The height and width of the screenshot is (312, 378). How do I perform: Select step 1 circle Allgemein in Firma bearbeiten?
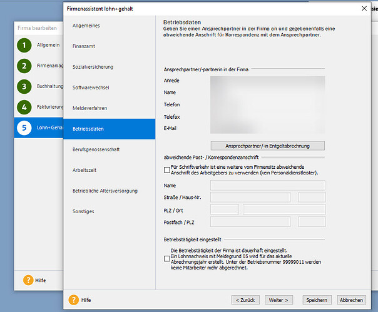pyautogui.click(x=24, y=45)
